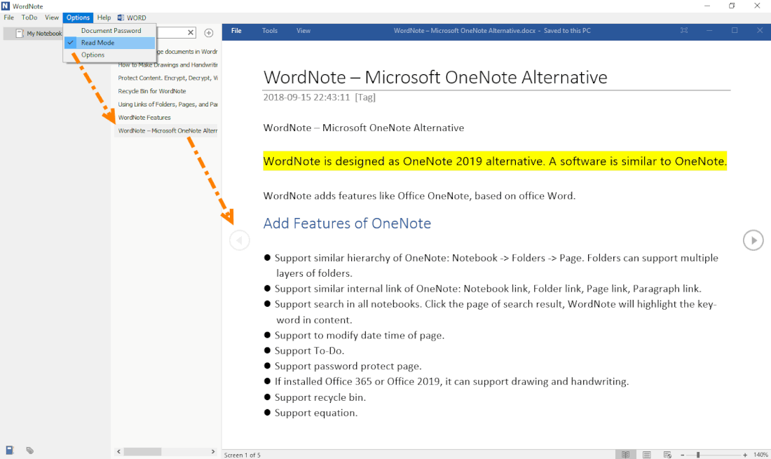Open the WordNote File menu
The height and width of the screenshot is (459, 771).
pyautogui.click(x=9, y=18)
